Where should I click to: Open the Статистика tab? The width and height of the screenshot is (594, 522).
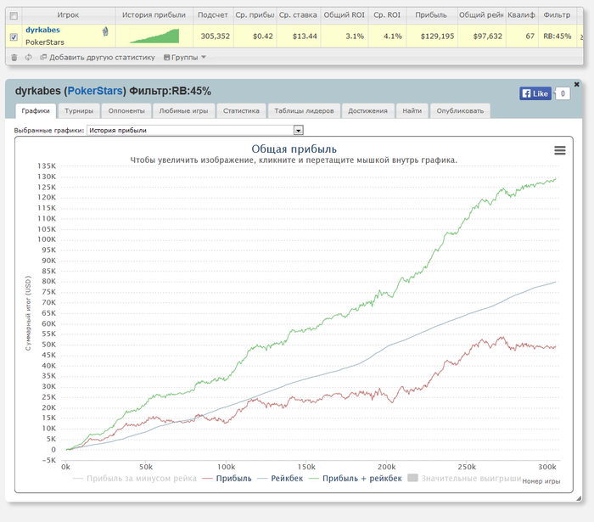pyautogui.click(x=241, y=110)
